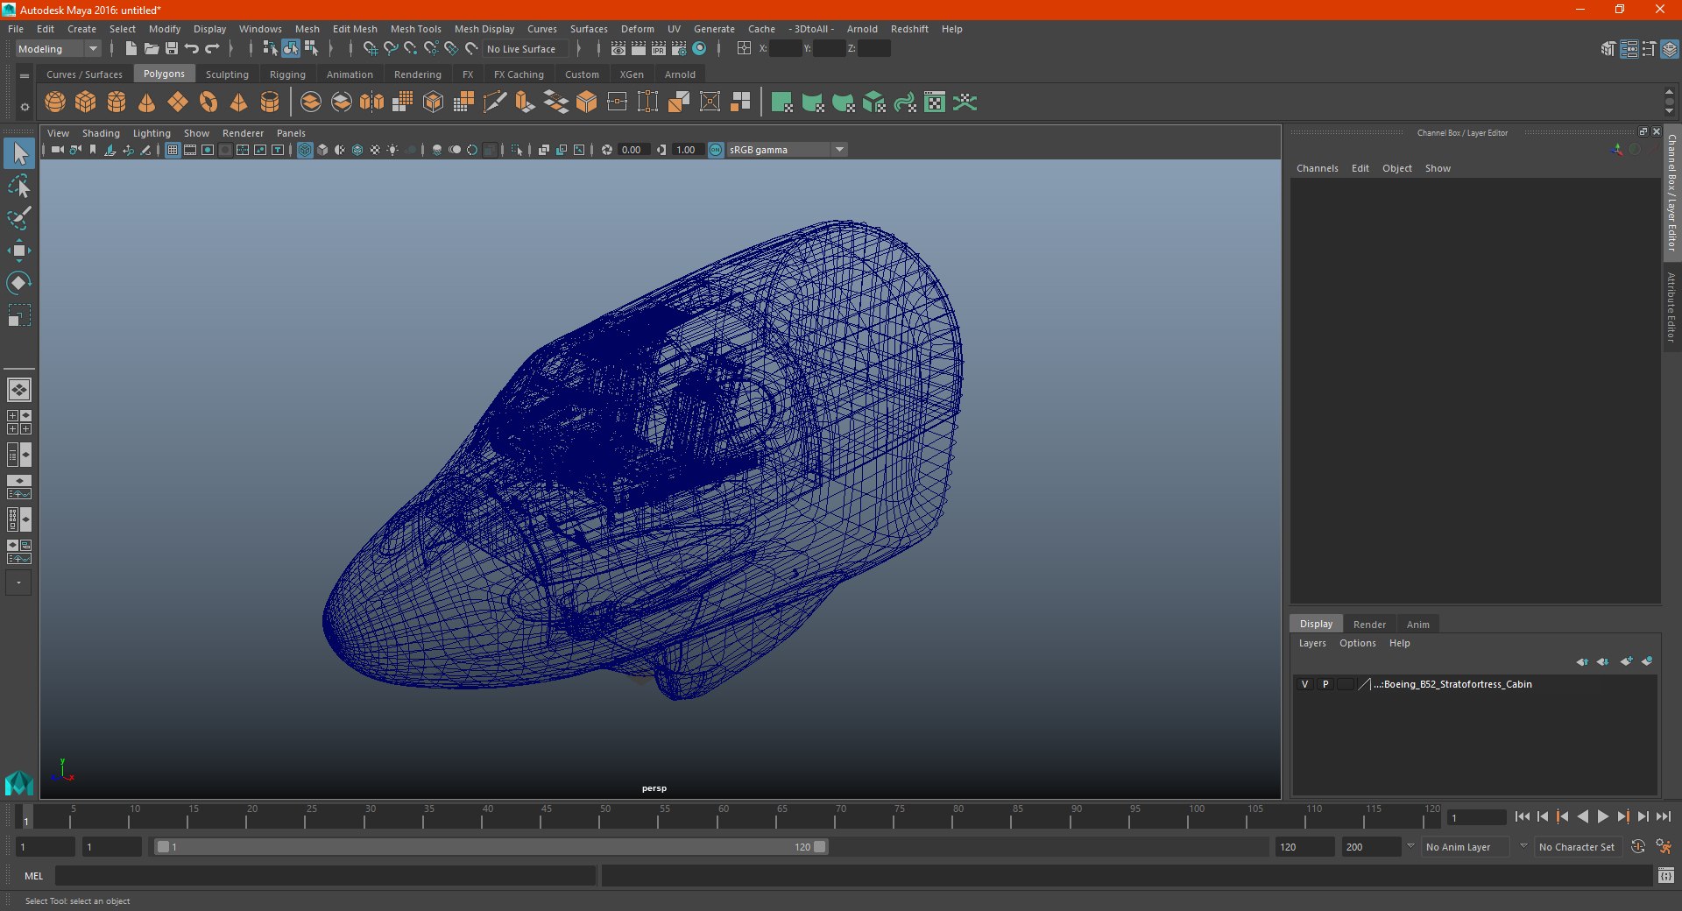Image resolution: width=1682 pixels, height=911 pixels.
Task: Click the Save Scene disk icon
Action: (x=172, y=49)
